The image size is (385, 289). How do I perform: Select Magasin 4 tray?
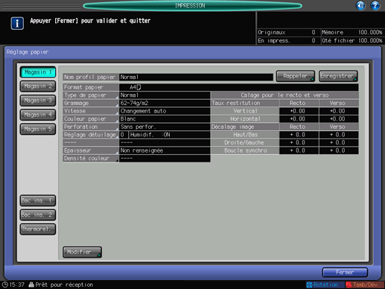(38, 115)
